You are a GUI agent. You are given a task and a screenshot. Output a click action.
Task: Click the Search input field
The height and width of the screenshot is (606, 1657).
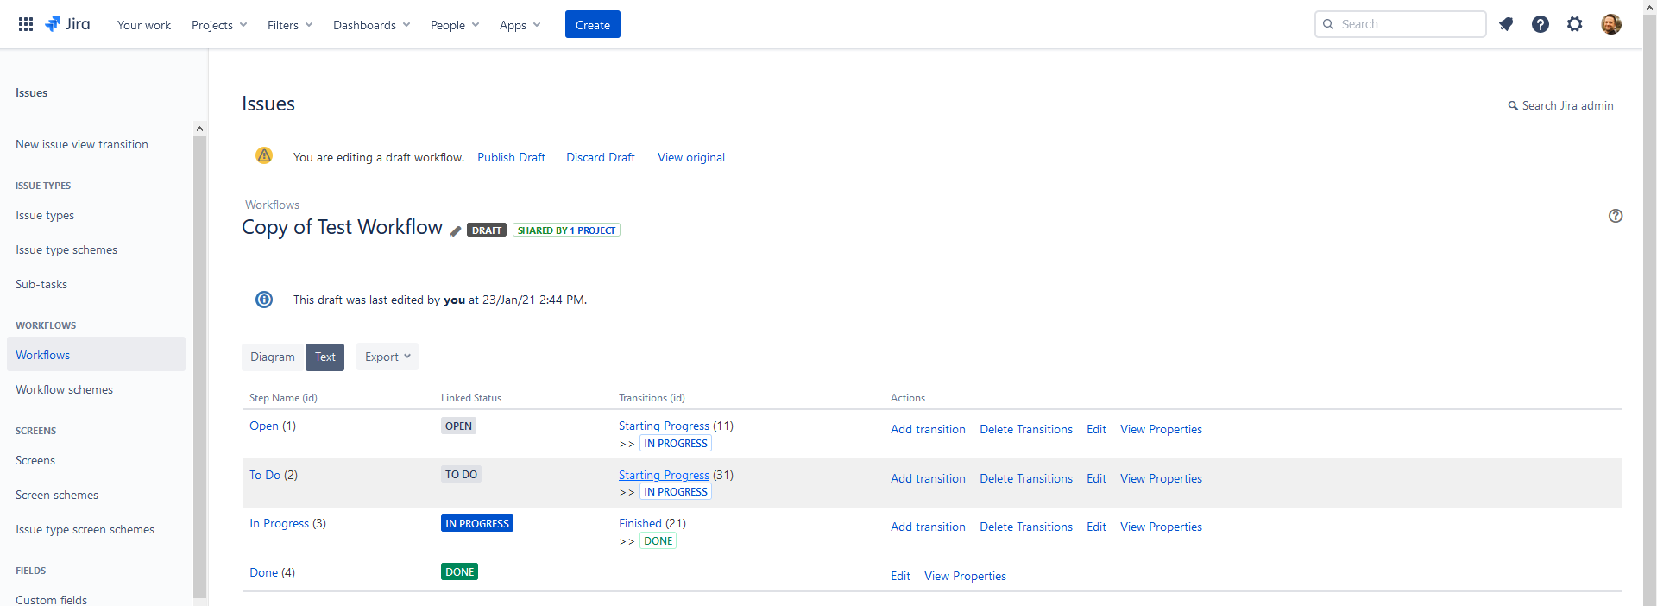(1408, 24)
